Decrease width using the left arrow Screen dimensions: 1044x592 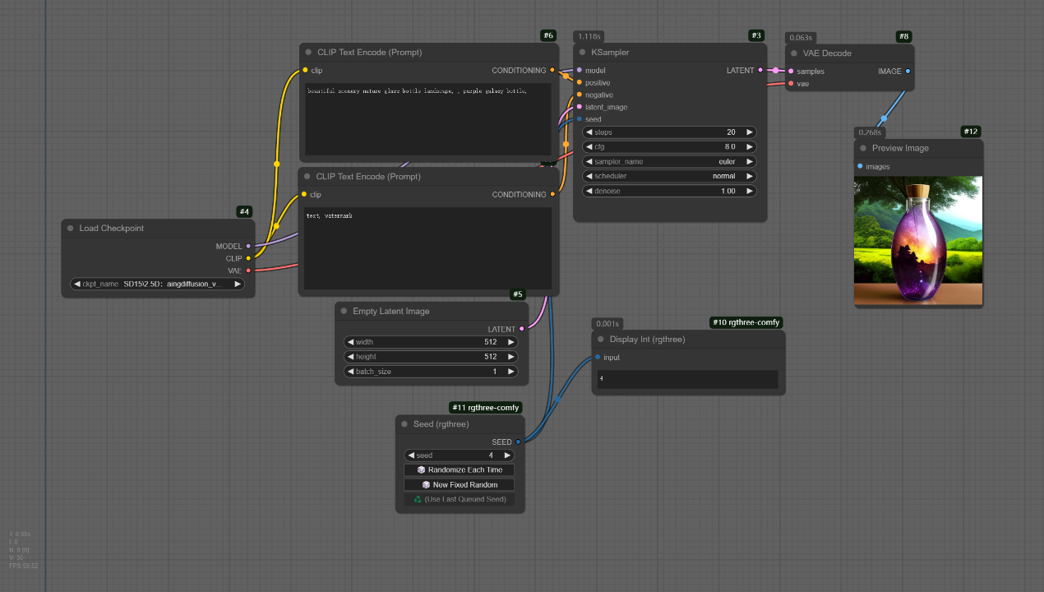click(350, 342)
